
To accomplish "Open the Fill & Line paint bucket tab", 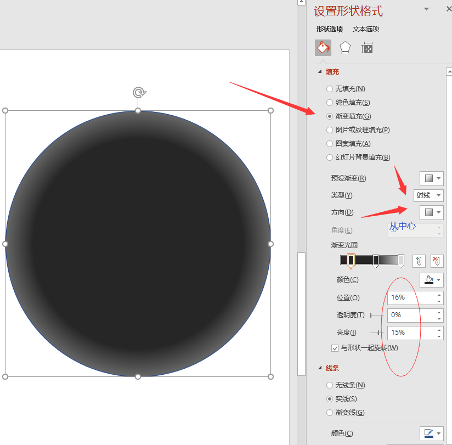I will coord(323,48).
